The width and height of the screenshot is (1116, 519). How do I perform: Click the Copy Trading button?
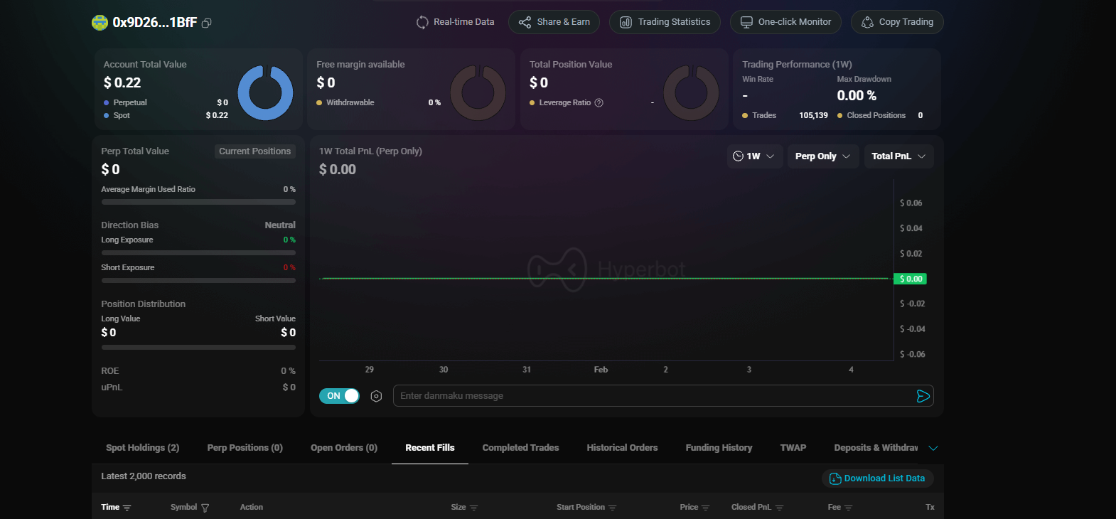click(897, 22)
